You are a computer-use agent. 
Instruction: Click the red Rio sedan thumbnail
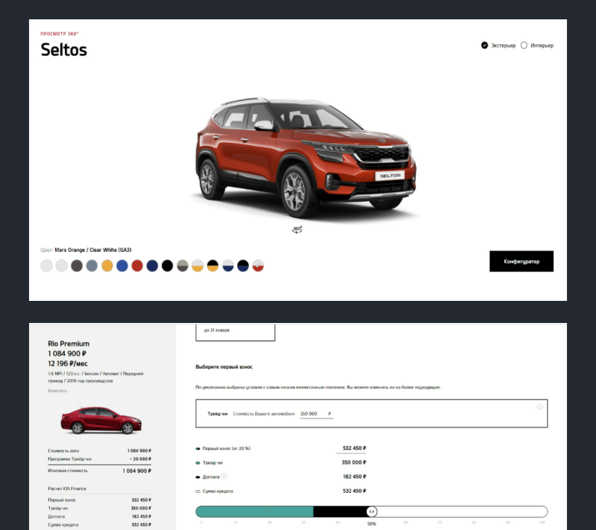pyautogui.click(x=101, y=420)
